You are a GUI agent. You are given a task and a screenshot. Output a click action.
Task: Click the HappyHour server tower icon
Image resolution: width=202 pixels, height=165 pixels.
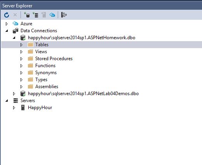[23, 108]
